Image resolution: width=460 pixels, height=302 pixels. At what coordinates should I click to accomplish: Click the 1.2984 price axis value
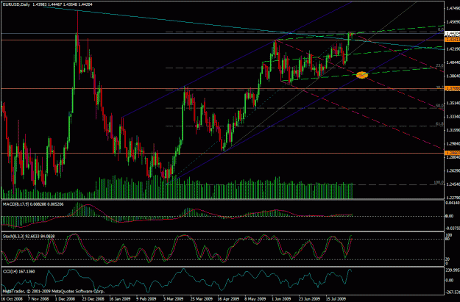click(x=453, y=143)
